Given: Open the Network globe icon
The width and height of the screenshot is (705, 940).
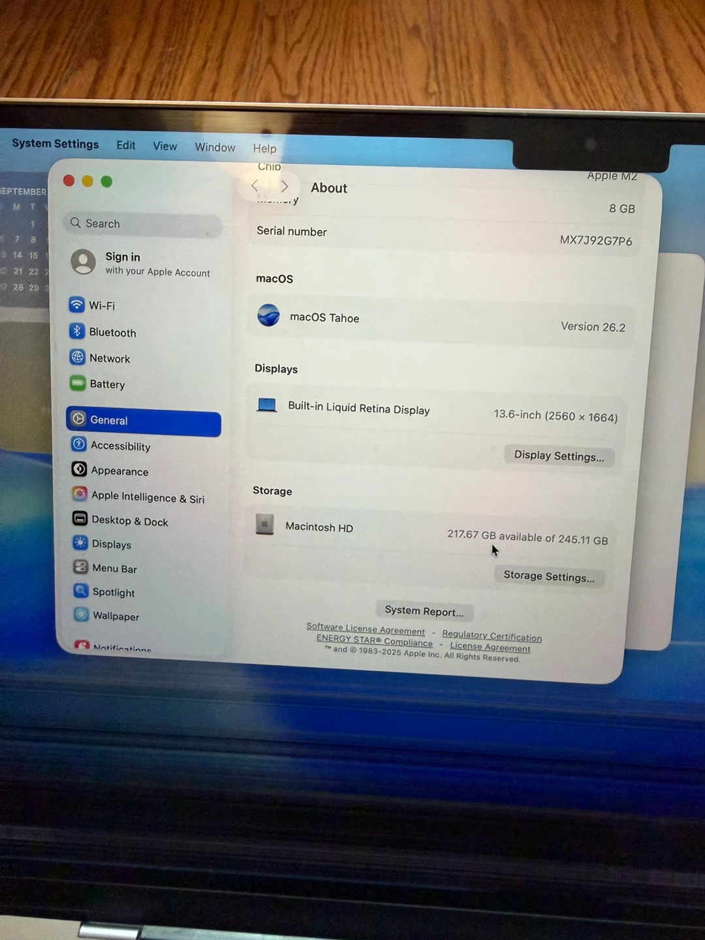Looking at the screenshot, I should (78, 357).
